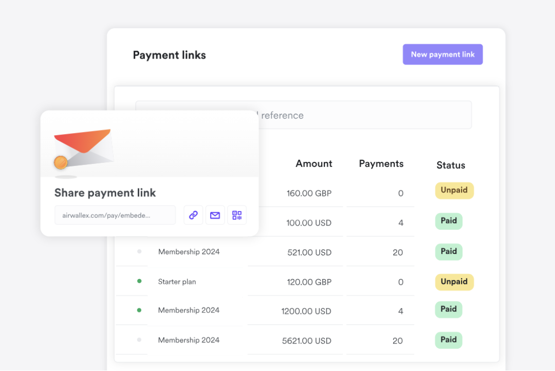555x371 pixels.
Task: Open Membership 2024 with 1200.00 USD
Action: (x=189, y=310)
